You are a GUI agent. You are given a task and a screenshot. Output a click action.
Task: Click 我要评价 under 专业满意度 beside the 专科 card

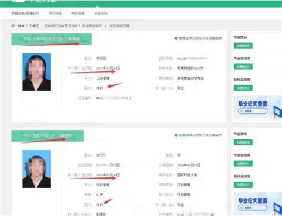pyautogui.click(x=243, y=164)
